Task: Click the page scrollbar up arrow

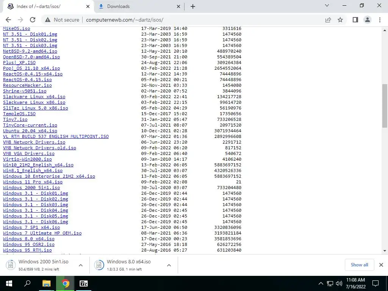Action: point(385,30)
